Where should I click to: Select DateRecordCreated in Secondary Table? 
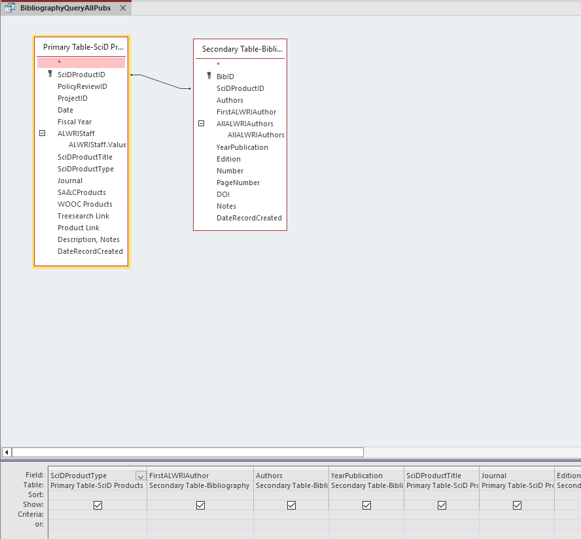[x=249, y=218]
